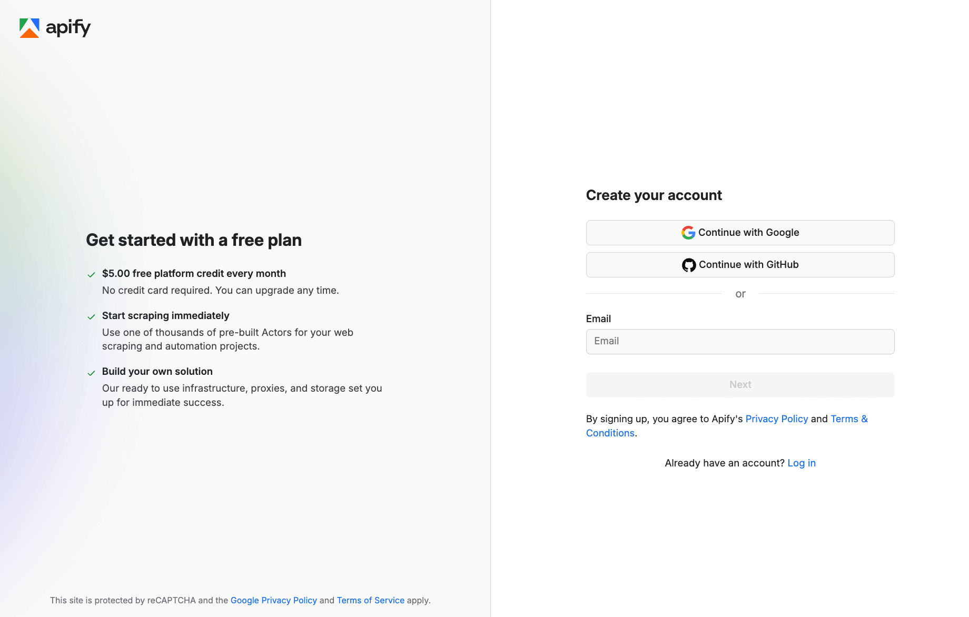Click inside the Email input field
969x617 pixels.
click(x=740, y=341)
